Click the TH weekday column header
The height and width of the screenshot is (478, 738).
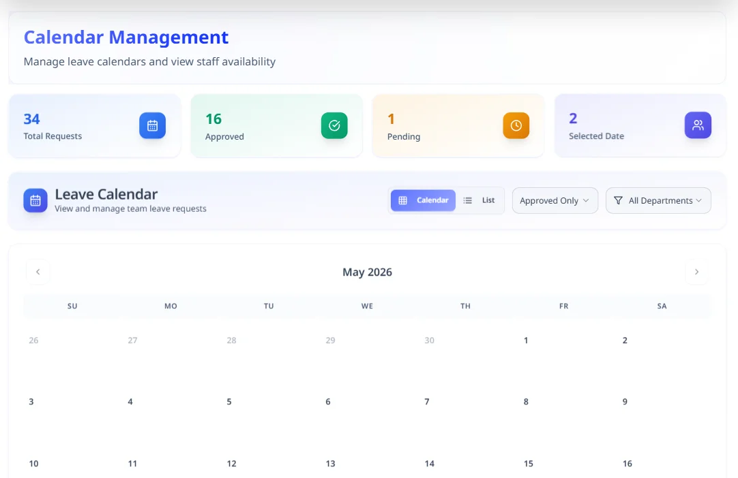point(465,306)
